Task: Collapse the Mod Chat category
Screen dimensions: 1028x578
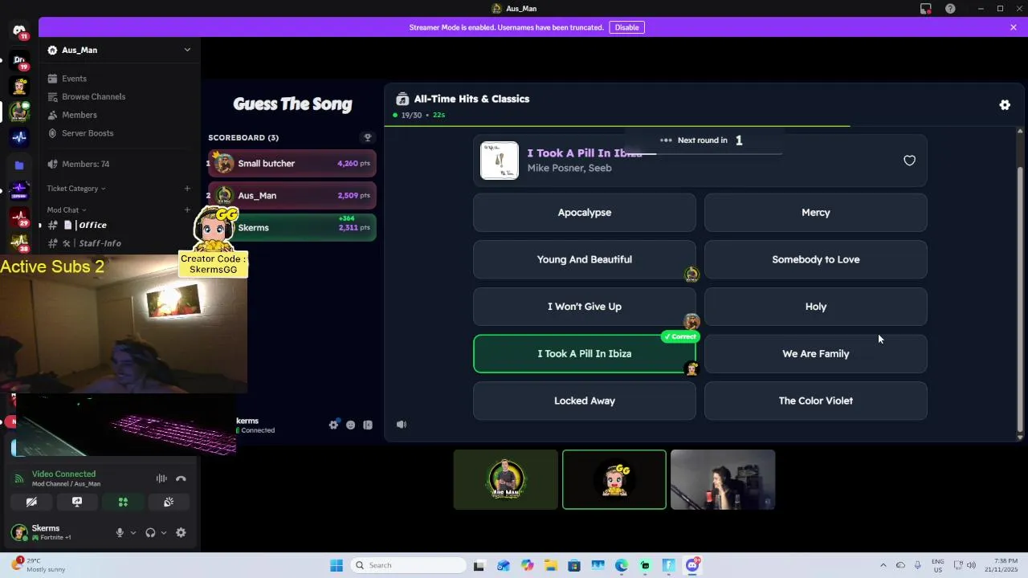Action: [x=67, y=210]
